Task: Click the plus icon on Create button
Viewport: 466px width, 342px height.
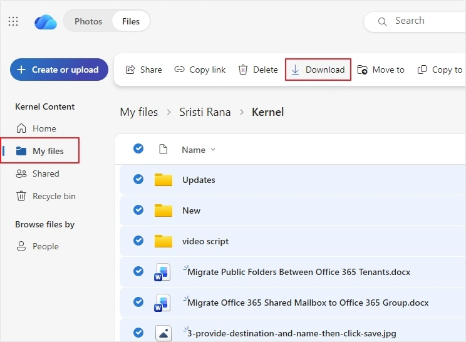Action: (x=21, y=70)
